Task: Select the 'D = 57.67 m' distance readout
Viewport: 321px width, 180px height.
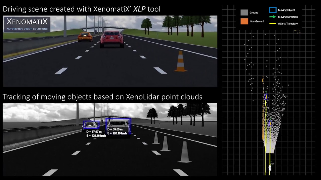Action: click(94, 132)
